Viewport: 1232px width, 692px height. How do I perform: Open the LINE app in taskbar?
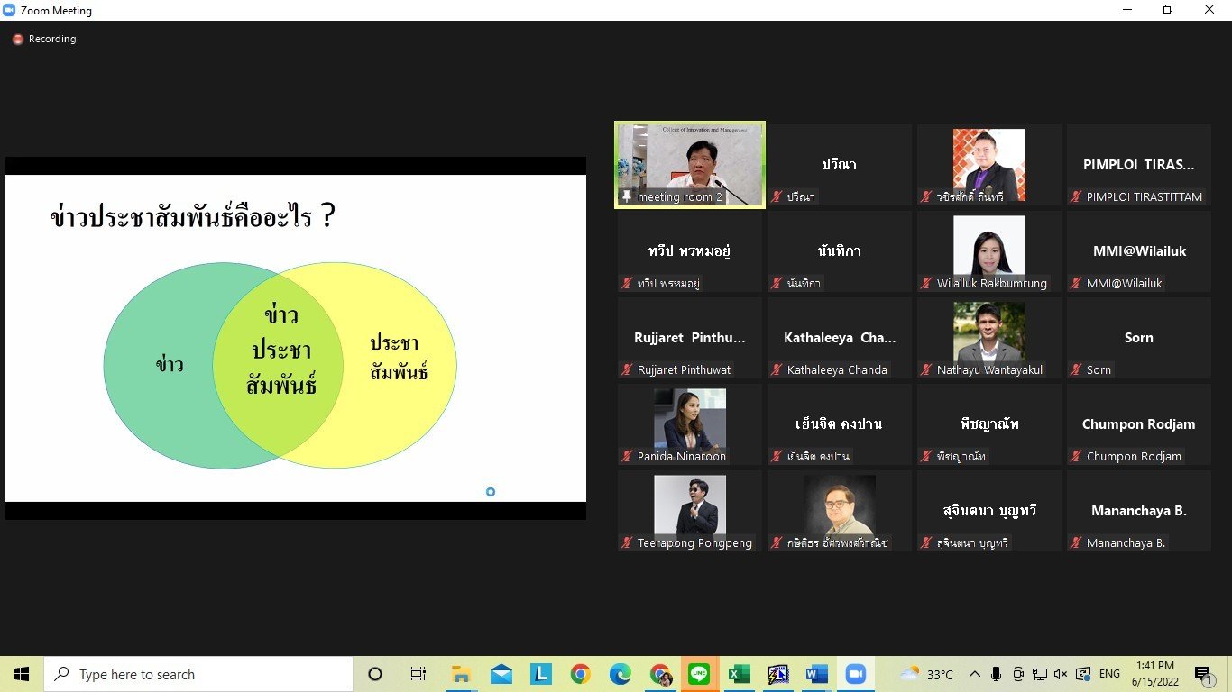(x=699, y=674)
